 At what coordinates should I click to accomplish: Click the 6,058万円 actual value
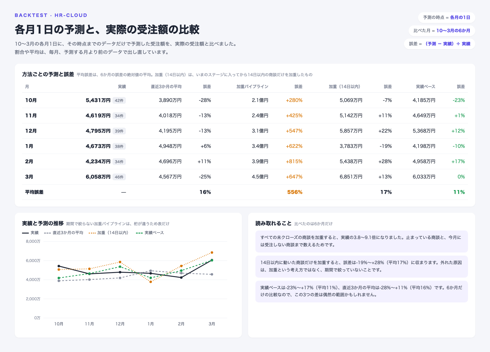click(98, 177)
